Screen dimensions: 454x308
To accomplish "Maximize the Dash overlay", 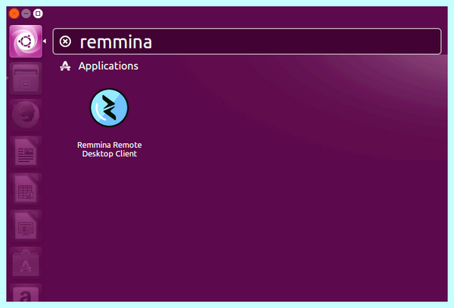I will 38,14.
